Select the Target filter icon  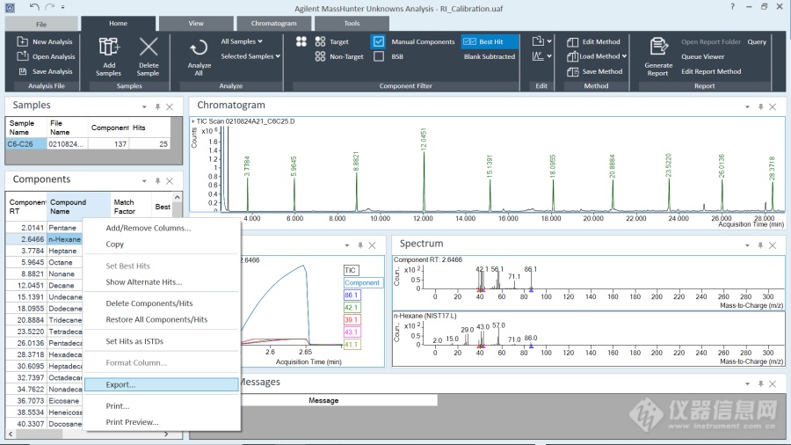(x=320, y=41)
